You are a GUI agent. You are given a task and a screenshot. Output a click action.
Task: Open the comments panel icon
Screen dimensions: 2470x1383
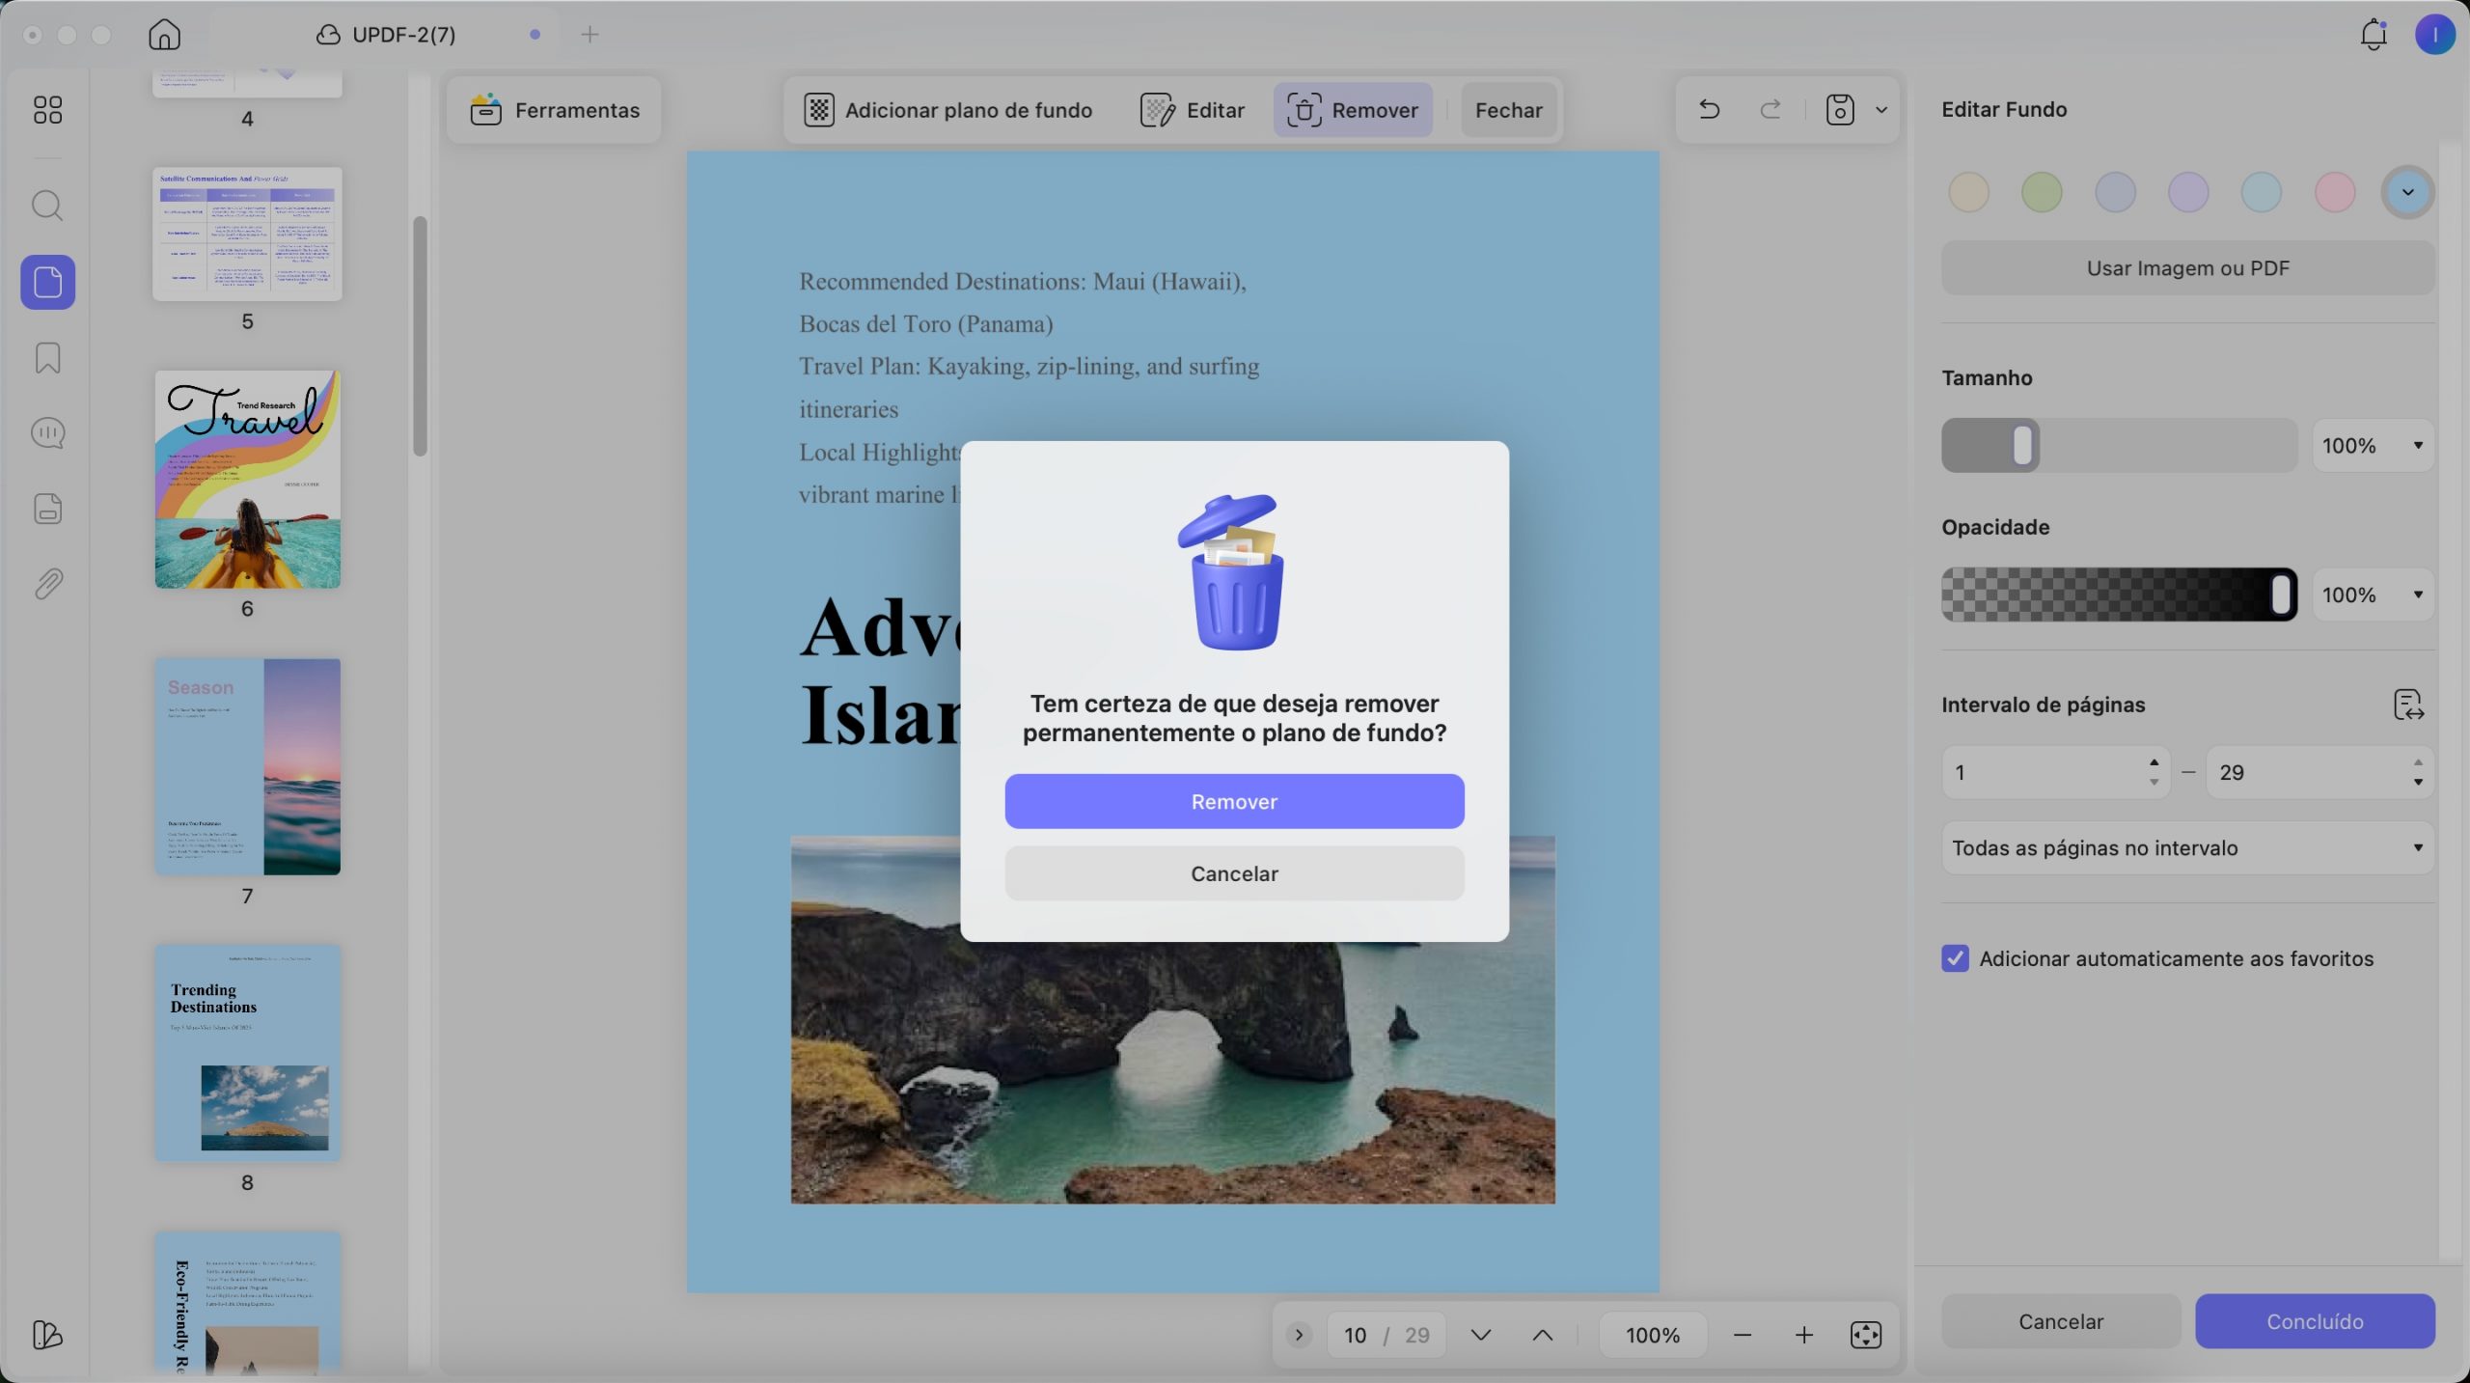(x=47, y=432)
